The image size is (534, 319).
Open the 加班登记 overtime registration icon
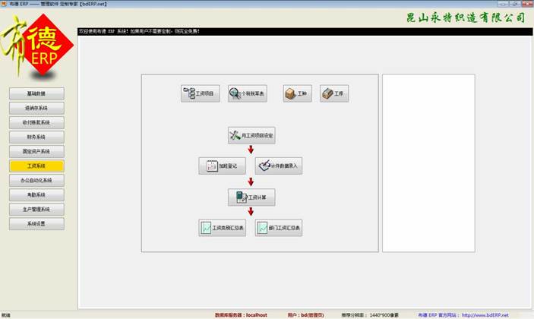coord(223,166)
